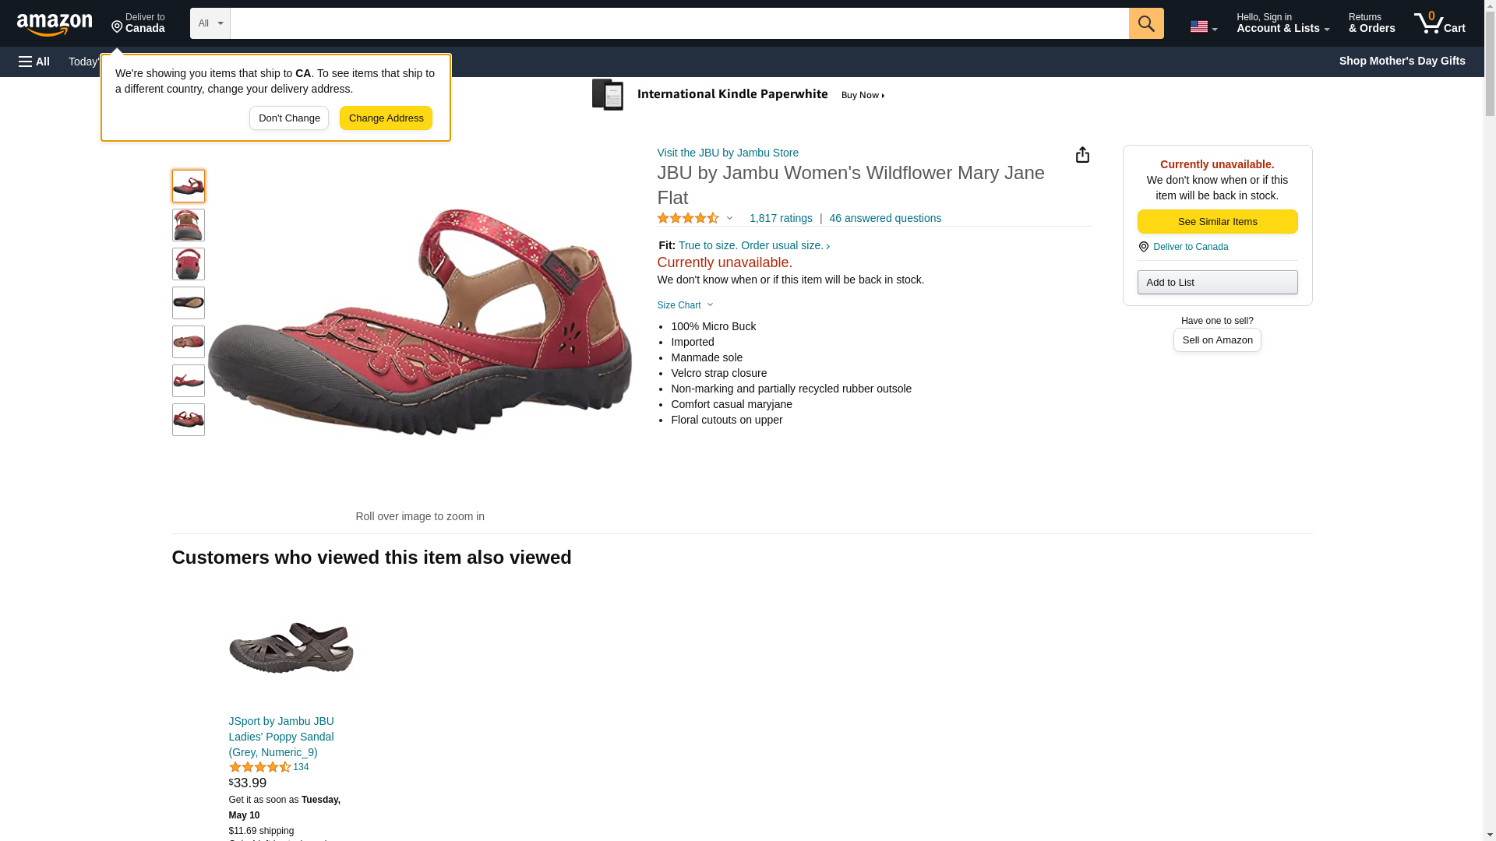
Task: Open the 1,817 ratings link
Action: pyautogui.click(x=781, y=219)
